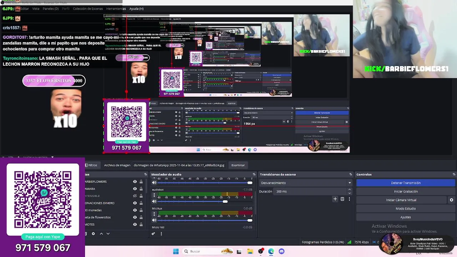The width and height of the screenshot is (457, 257).
Task: Open the audio mixer footer three-dot menu
Action: pos(161,234)
